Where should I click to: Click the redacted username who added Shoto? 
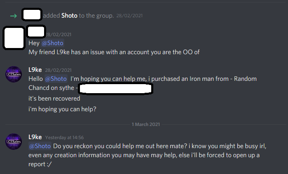coord(32,15)
